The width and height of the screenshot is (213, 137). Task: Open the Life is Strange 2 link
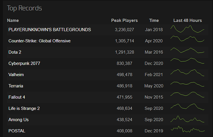coord(24,109)
